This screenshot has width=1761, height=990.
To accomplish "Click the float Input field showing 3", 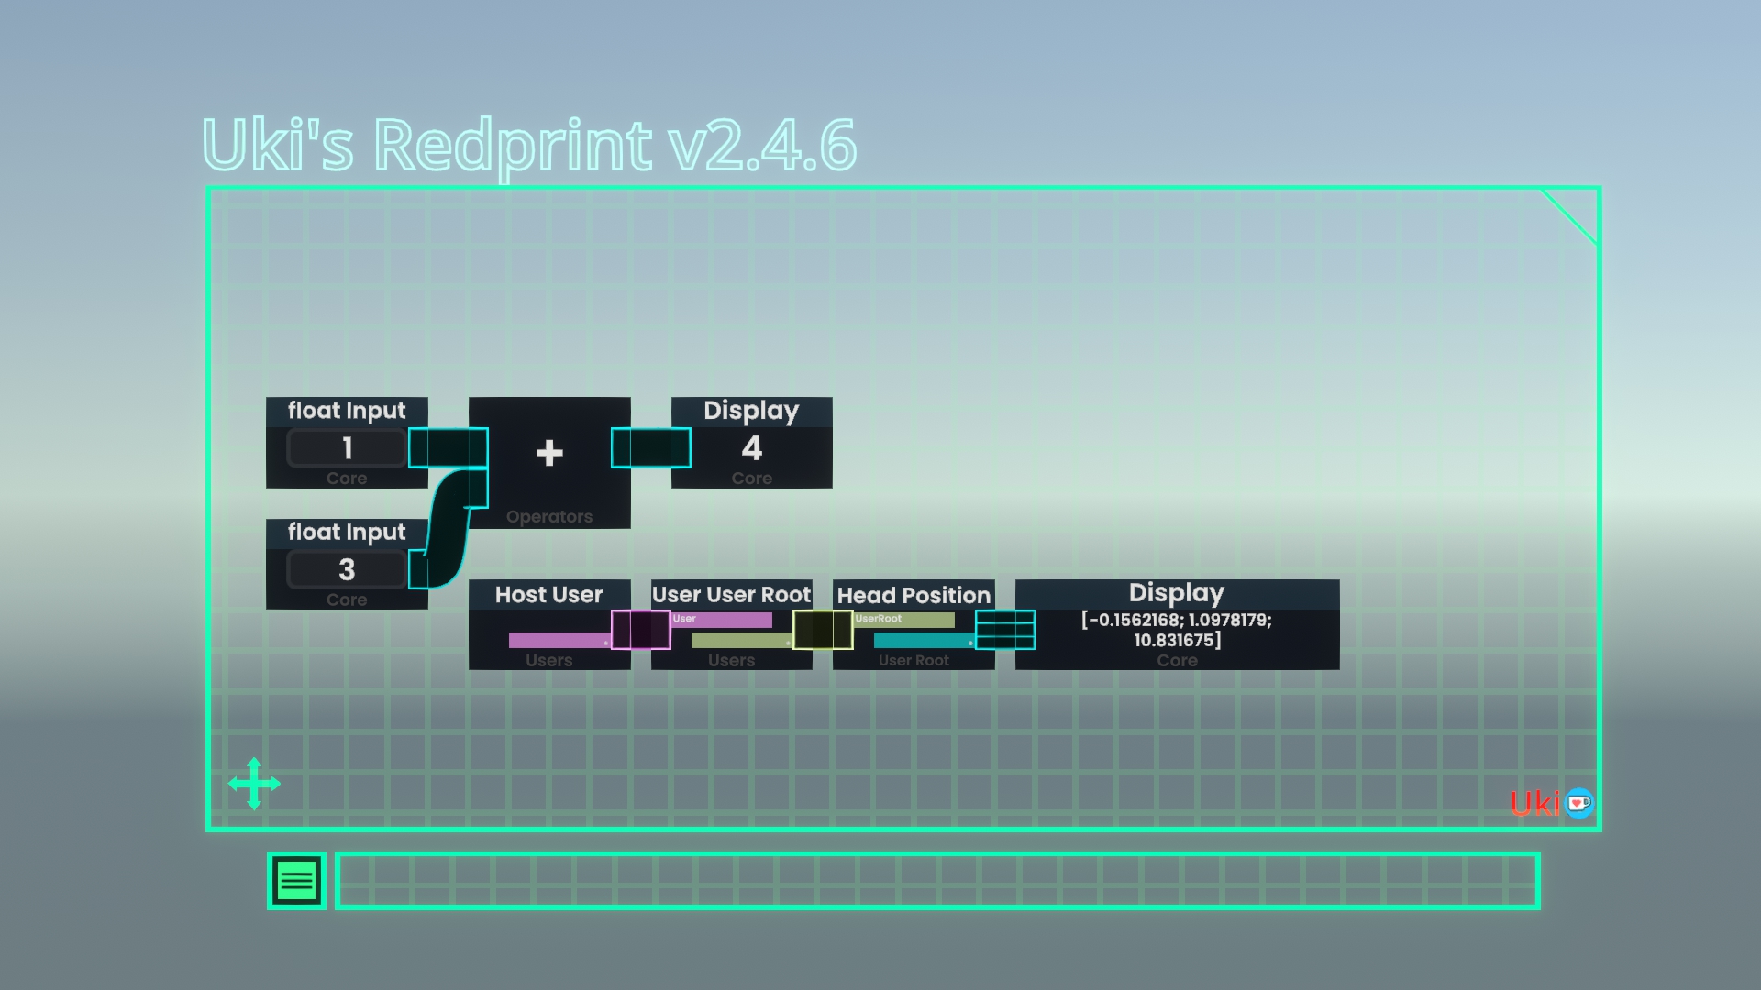I will [x=347, y=570].
